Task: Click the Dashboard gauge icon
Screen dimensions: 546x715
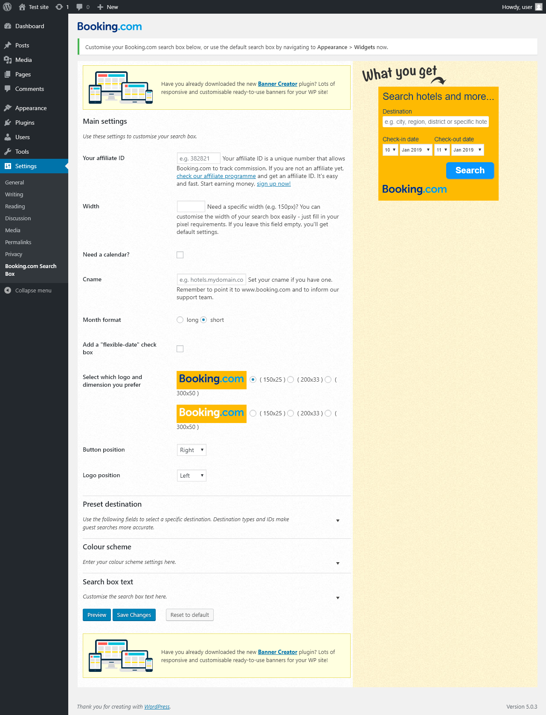Action: [x=8, y=26]
